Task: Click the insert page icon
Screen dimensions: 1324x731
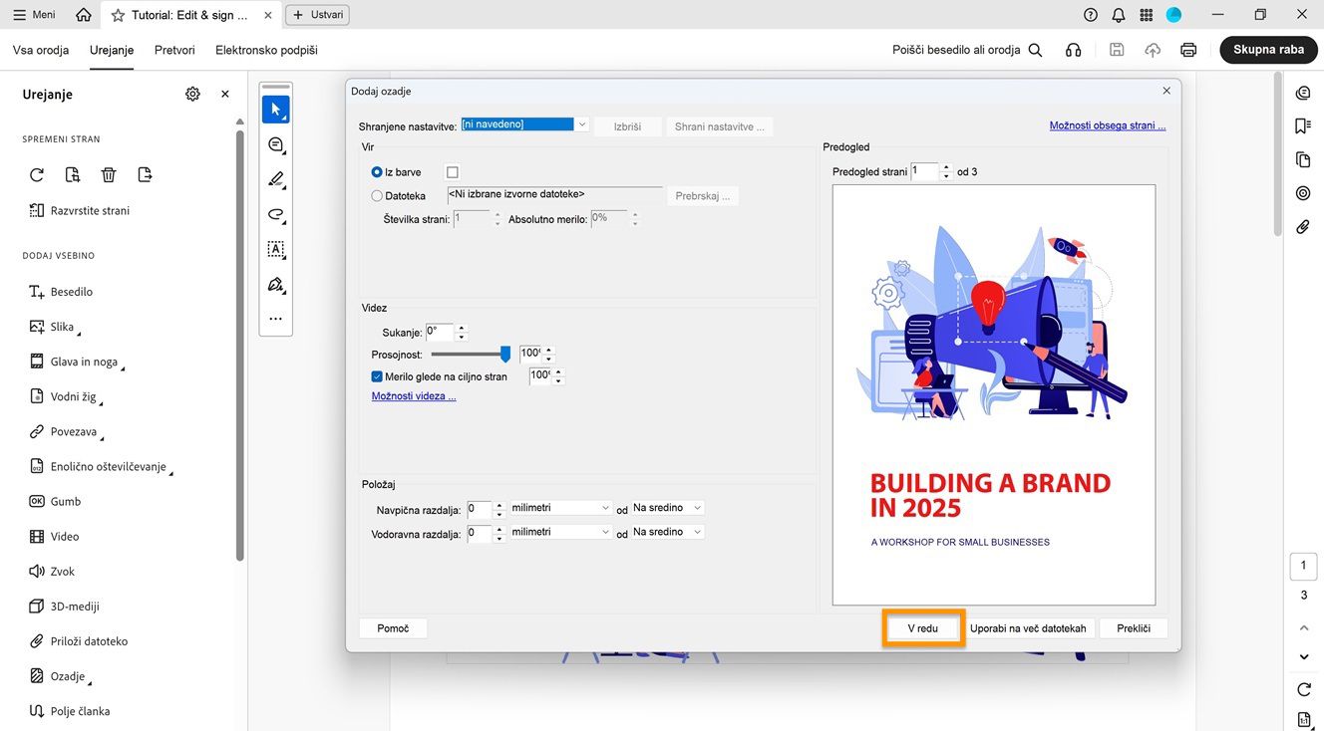Action: coord(145,175)
